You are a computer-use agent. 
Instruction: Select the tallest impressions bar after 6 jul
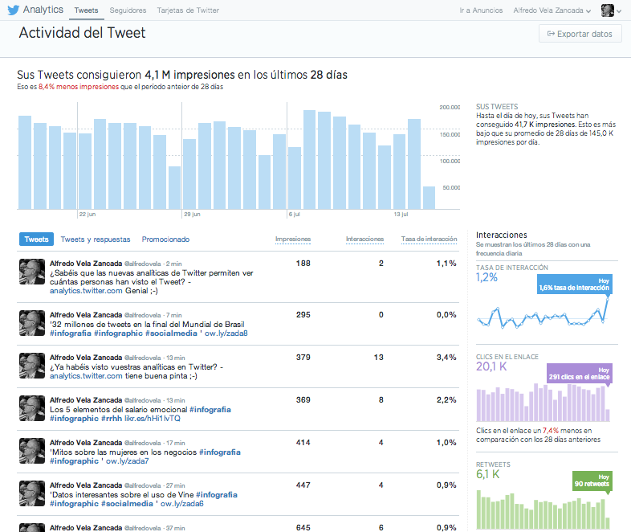point(309,159)
